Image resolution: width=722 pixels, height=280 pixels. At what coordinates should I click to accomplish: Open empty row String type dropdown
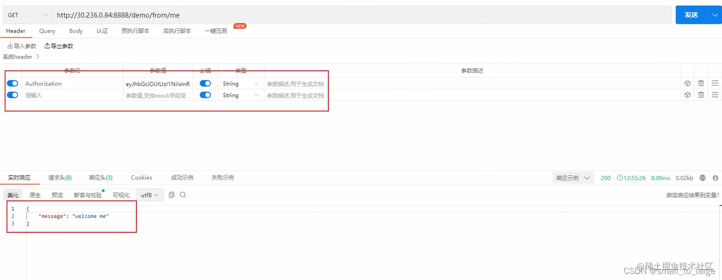[241, 95]
